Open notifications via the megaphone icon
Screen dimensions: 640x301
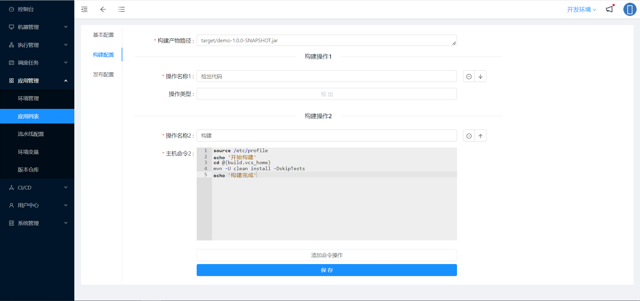(x=609, y=9)
